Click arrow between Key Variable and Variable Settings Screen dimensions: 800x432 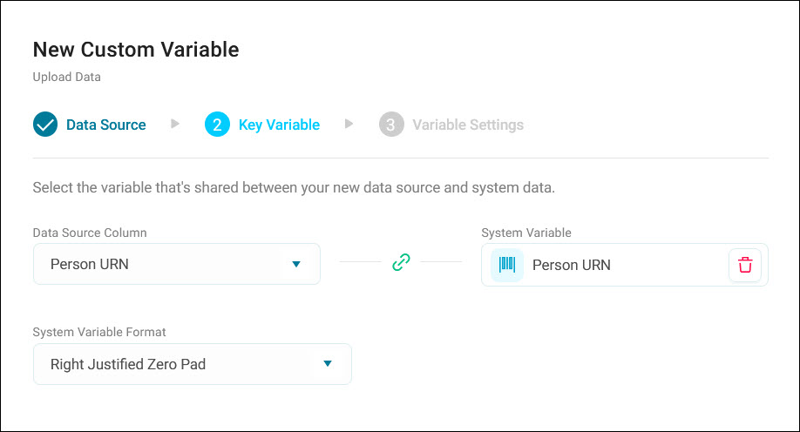(349, 124)
